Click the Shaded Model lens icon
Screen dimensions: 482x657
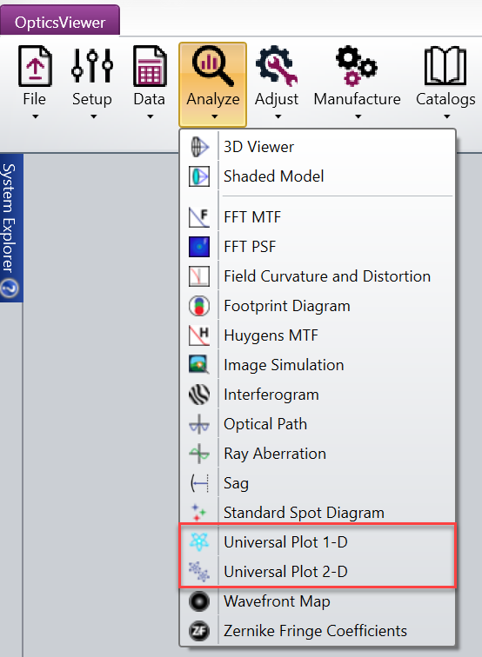(199, 176)
